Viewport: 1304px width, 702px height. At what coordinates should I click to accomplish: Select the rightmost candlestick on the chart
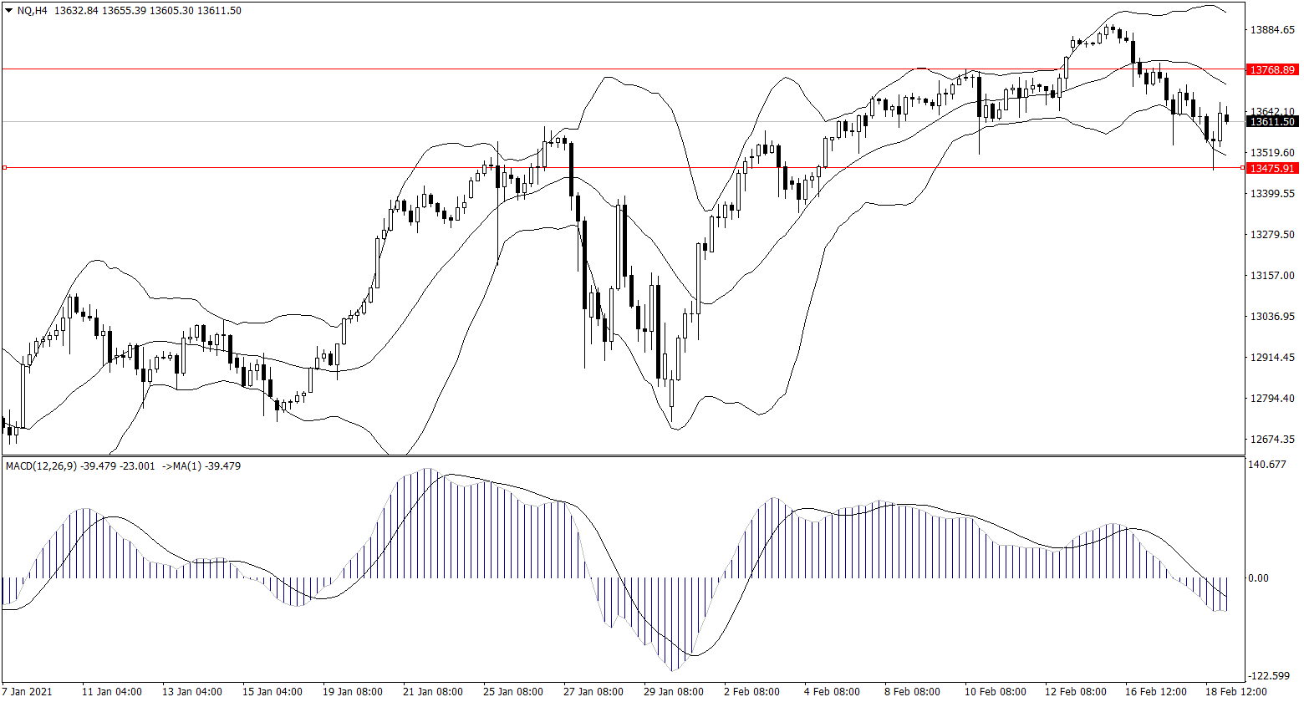point(1227,118)
